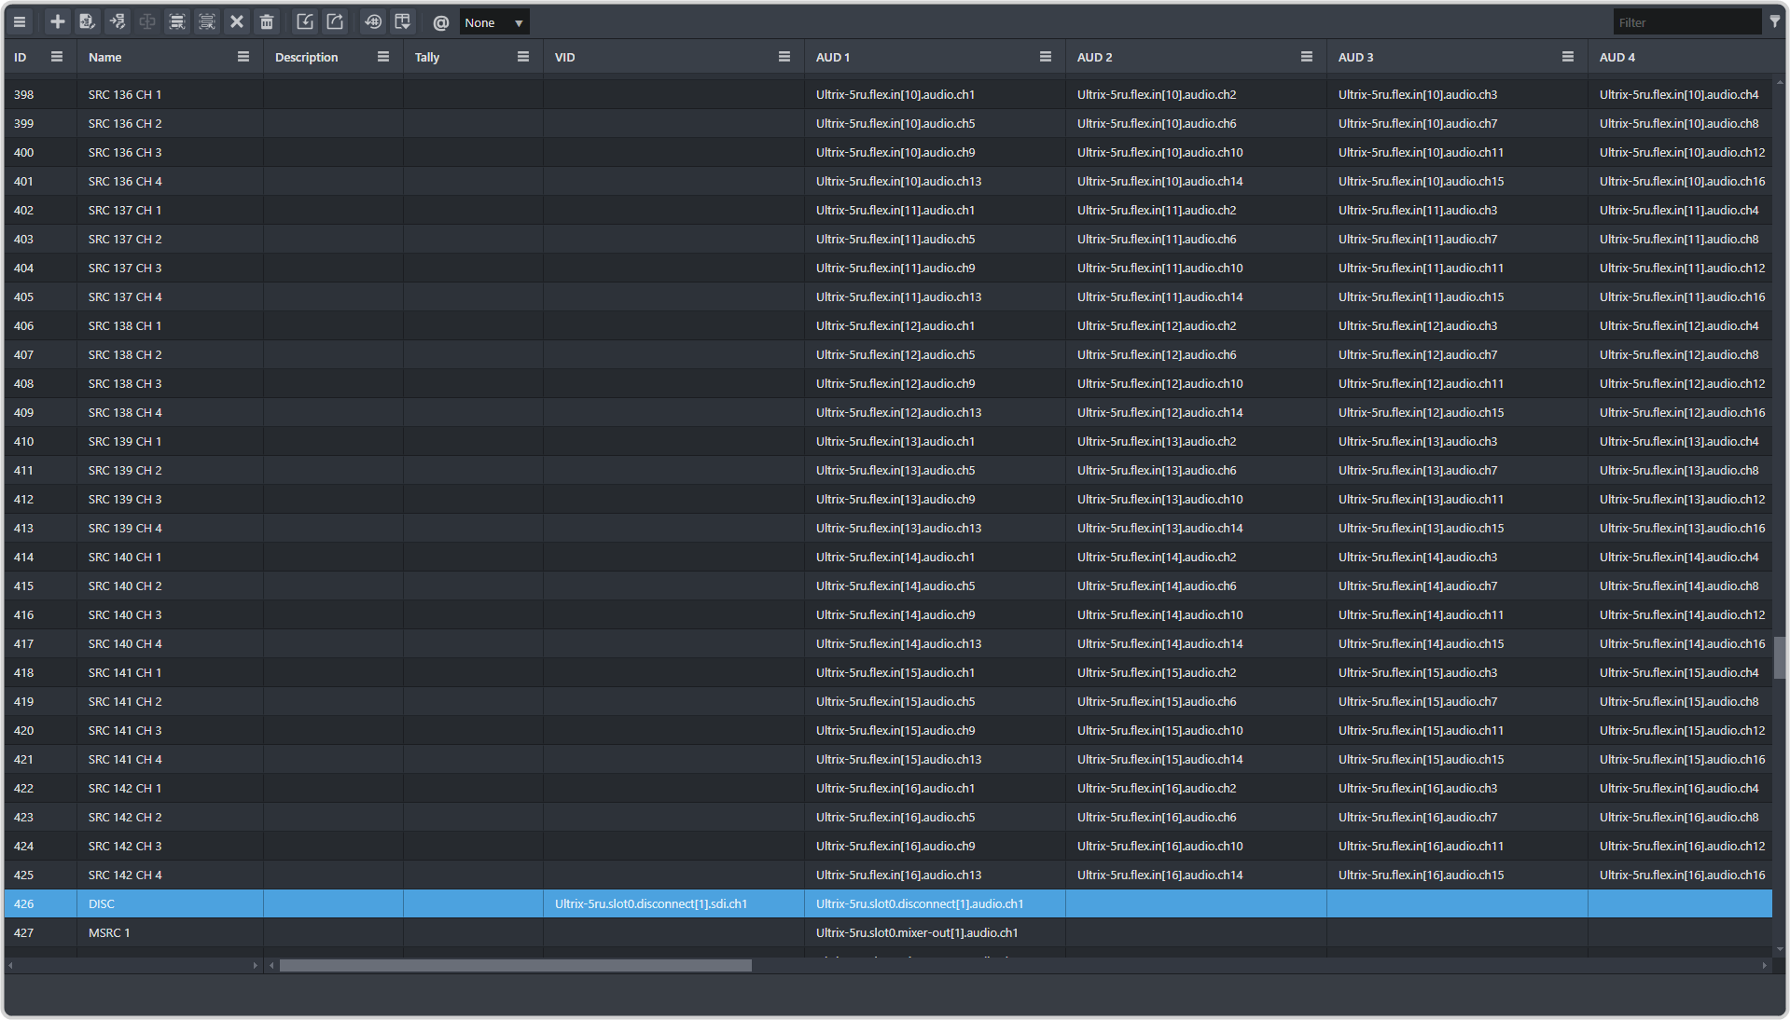Click the plus icon to add a row
The width and height of the screenshot is (1790, 1020).
tap(57, 22)
